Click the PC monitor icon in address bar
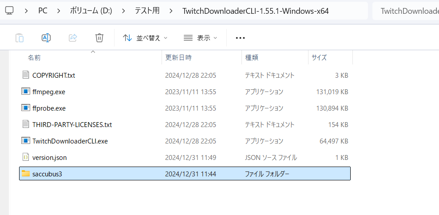The width and height of the screenshot is (439, 215). click(10, 11)
